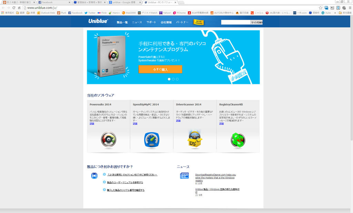Open 詳細 link under Powersuite 2014

[x=92, y=124]
